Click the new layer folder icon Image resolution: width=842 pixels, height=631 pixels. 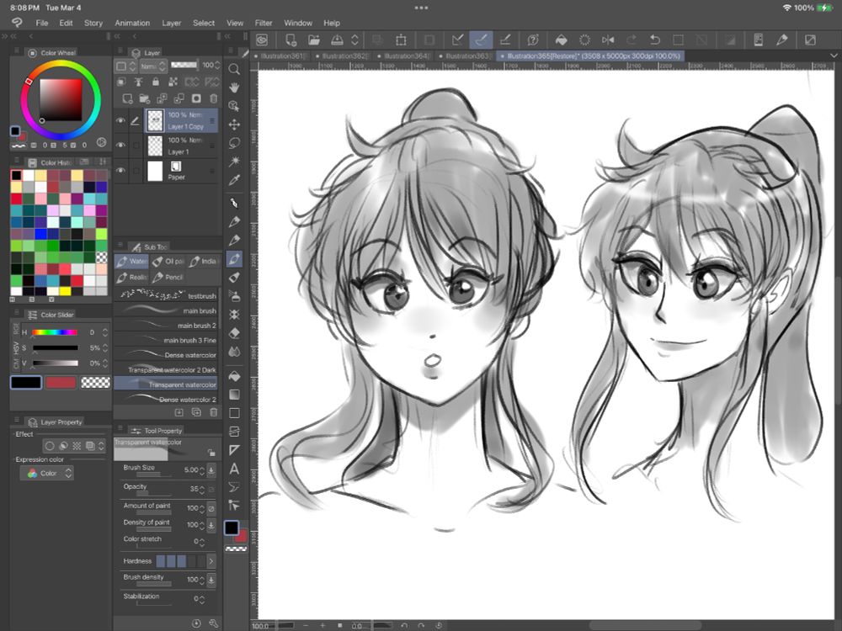tap(145, 98)
